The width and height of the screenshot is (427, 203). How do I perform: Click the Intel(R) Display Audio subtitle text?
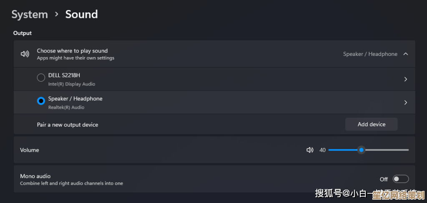[72, 84]
